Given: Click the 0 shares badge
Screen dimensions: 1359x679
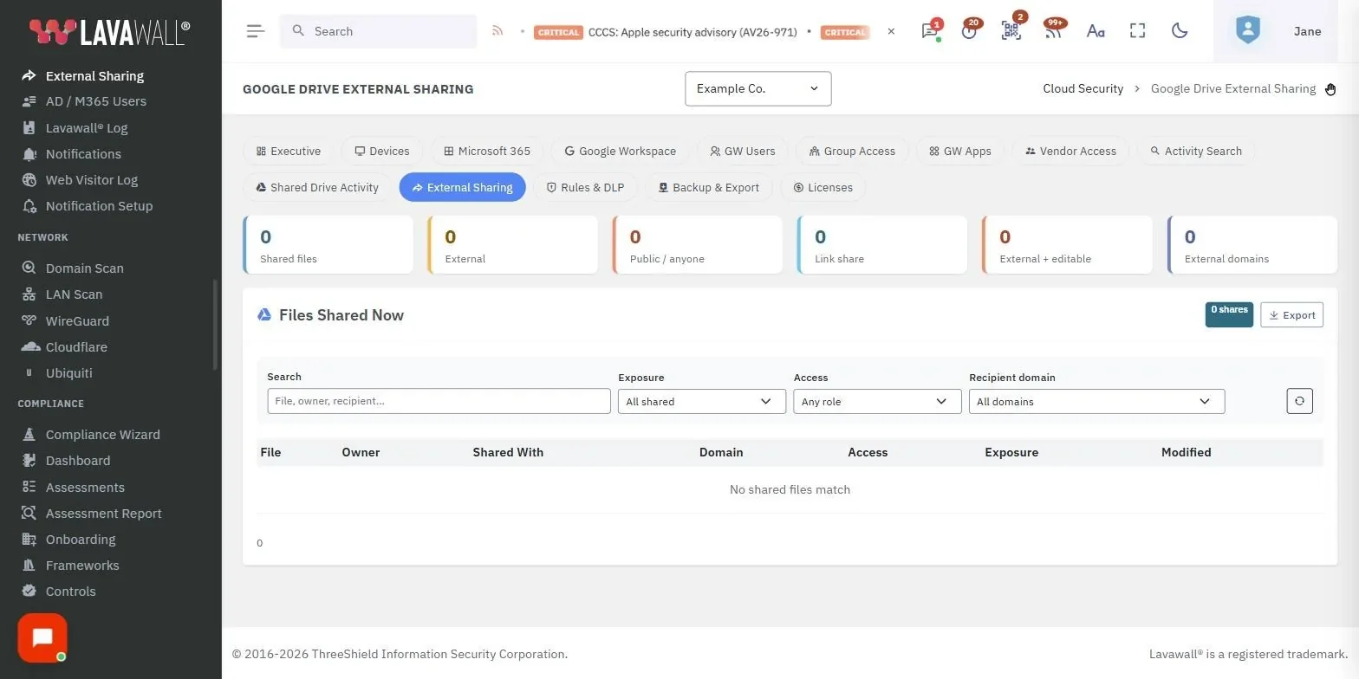Looking at the screenshot, I should (x=1229, y=314).
